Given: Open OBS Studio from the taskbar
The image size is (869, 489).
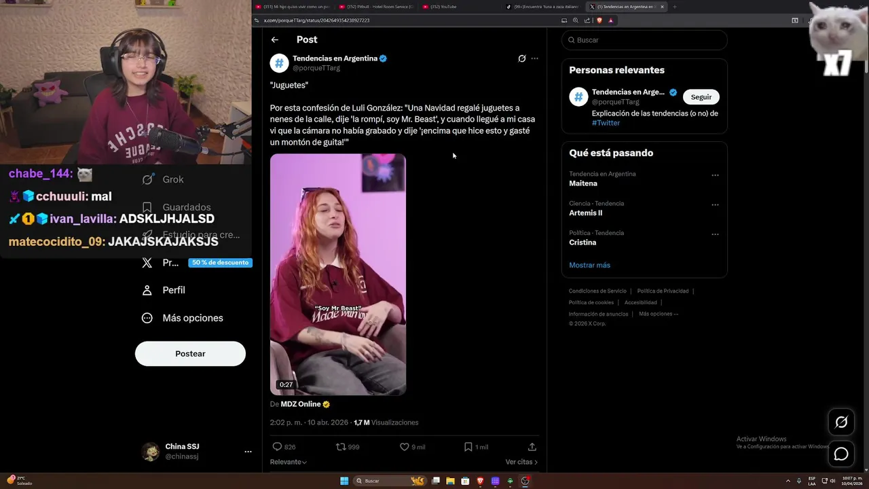Looking at the screenshot, I should pos(525,481).
